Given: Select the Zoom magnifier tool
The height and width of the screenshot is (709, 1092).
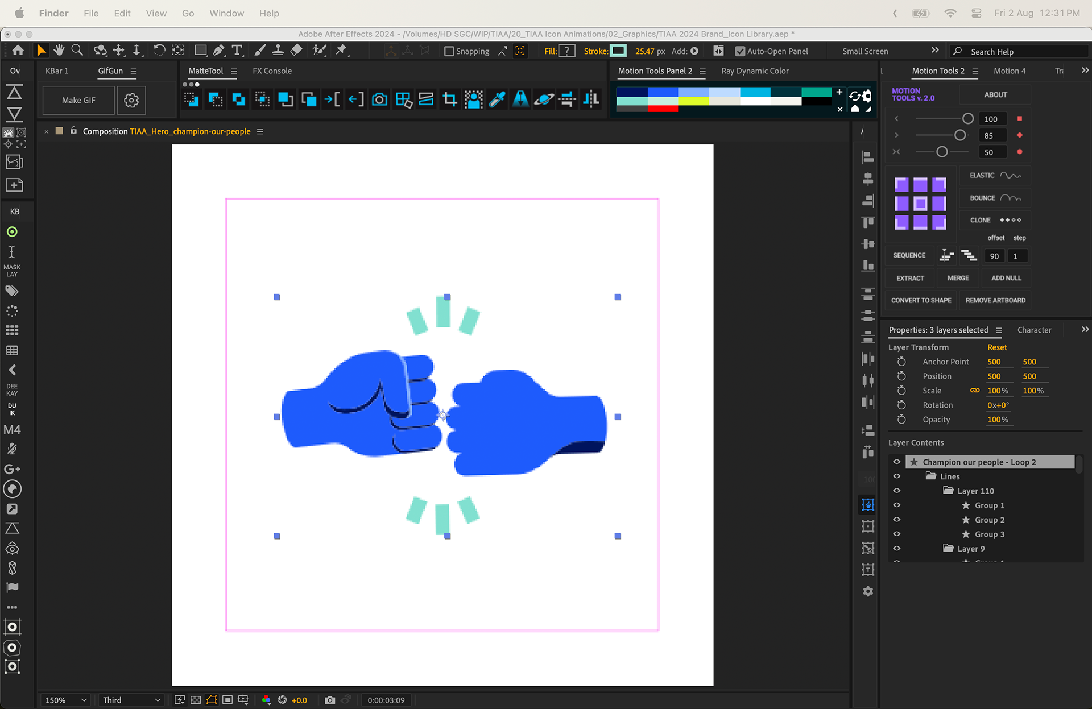Looking at the screenshot, I should tap(77, 51).
